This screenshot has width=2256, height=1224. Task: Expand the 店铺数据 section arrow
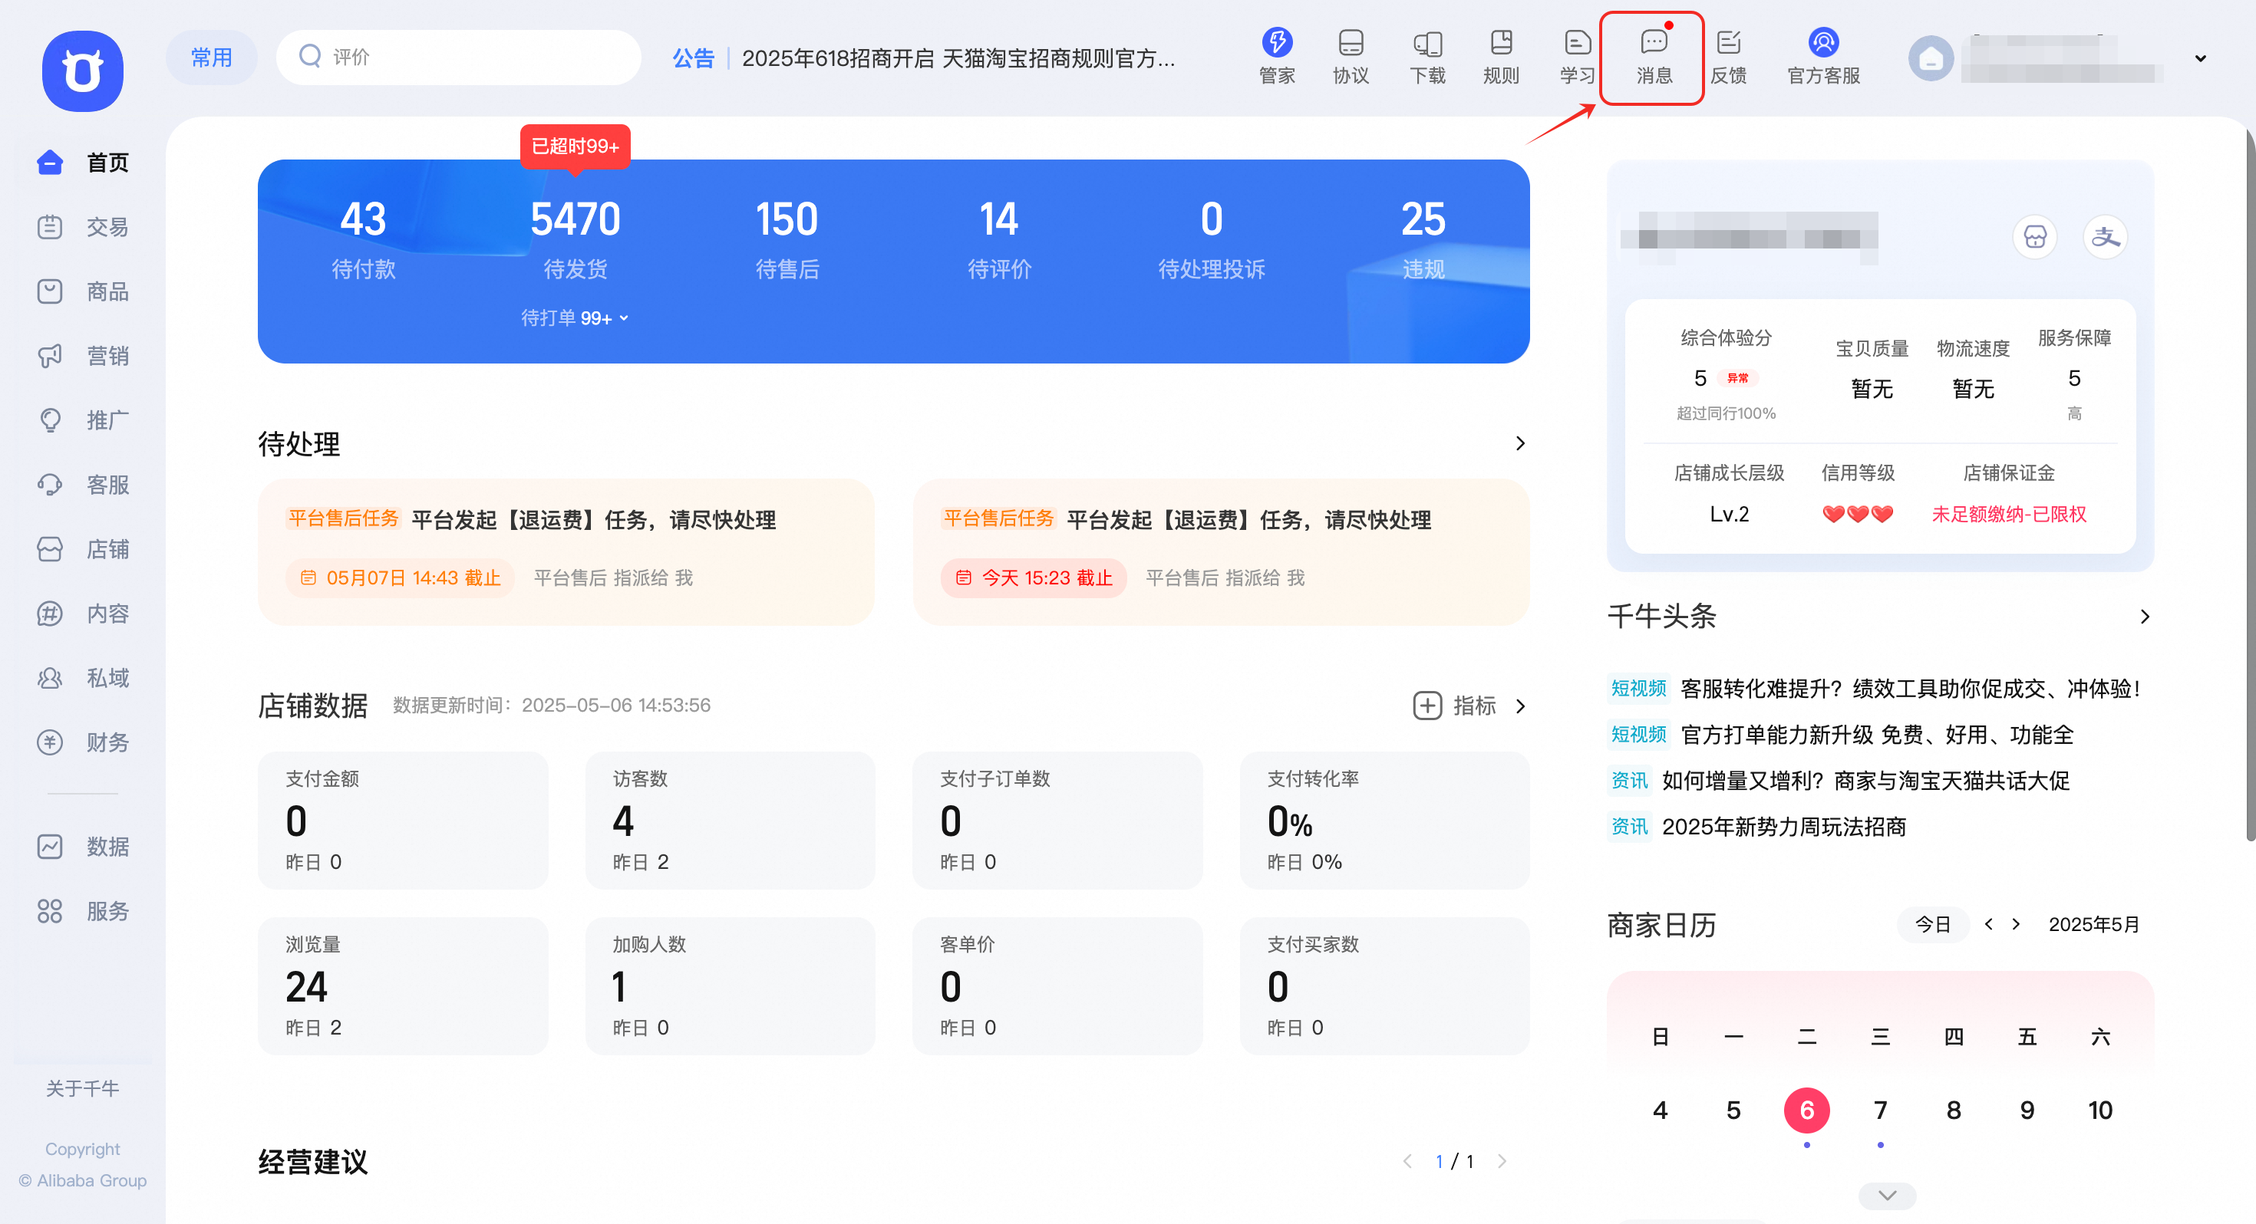pyautogui.click(x=1520, y=706)
